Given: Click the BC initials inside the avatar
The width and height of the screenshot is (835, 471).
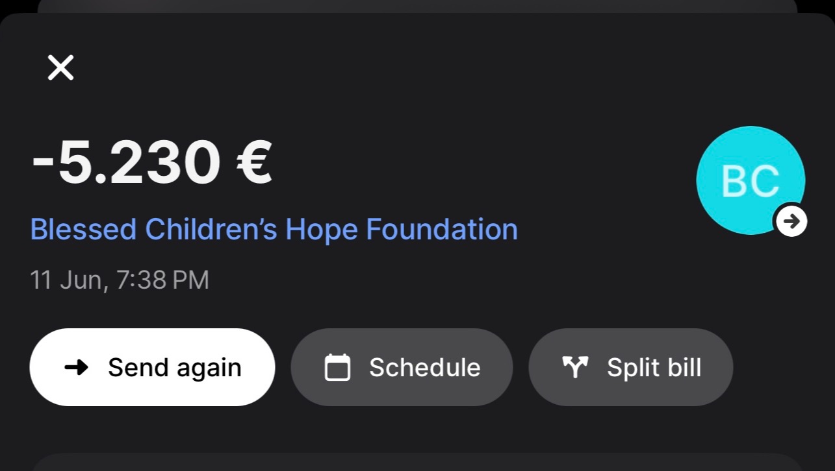Looking at the screenshot, I should coord(751,181).
